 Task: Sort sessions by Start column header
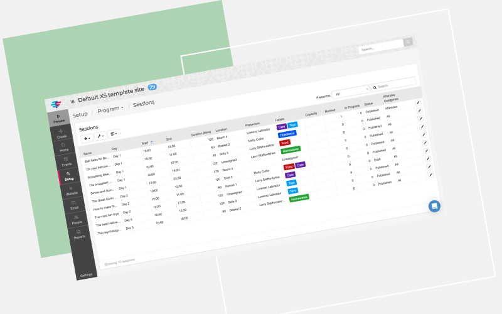[x=146, y=143]
